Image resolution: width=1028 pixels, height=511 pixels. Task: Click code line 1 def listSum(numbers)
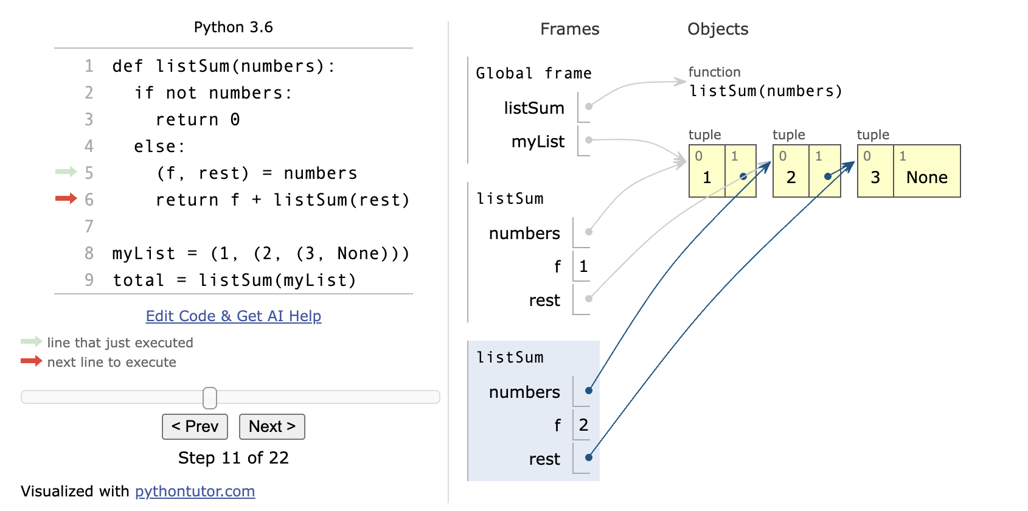click(x=223, y=66)
